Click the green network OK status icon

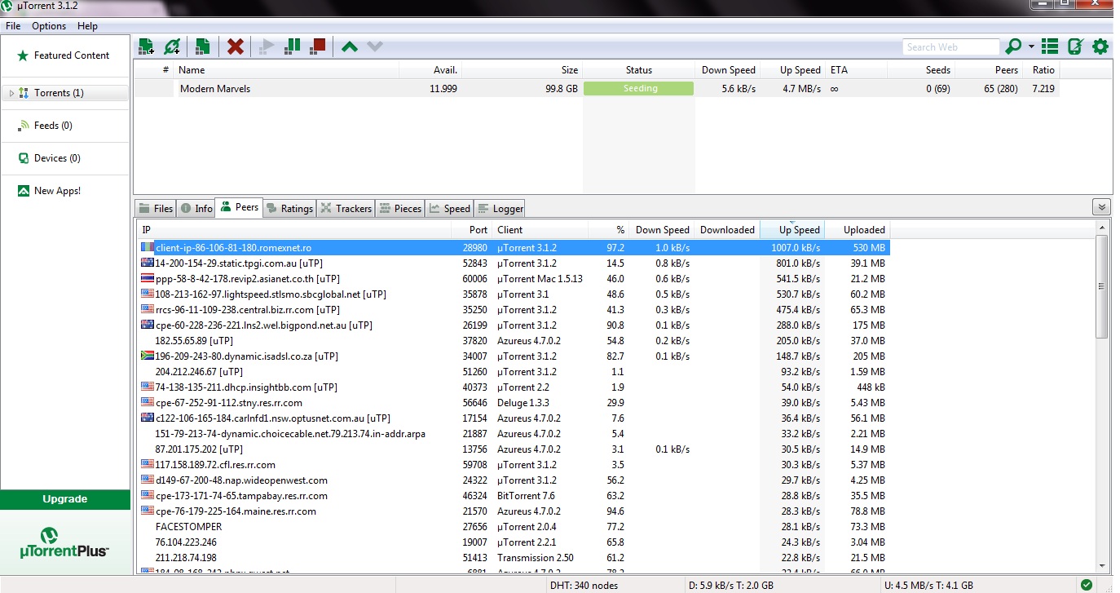click(x=1086, y=585)
